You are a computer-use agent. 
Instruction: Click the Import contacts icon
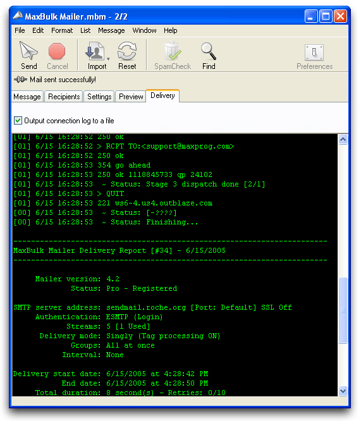[x=95, y=51]
